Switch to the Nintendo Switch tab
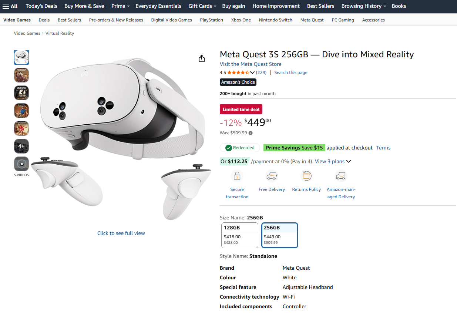Image resolution: width=457 pixels, height=313 pixels. pos(275,20)
